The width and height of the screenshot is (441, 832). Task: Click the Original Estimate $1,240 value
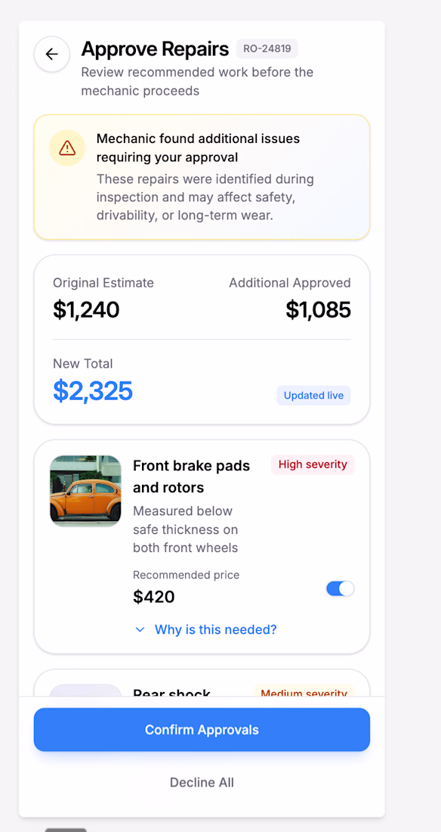[86, 310]
